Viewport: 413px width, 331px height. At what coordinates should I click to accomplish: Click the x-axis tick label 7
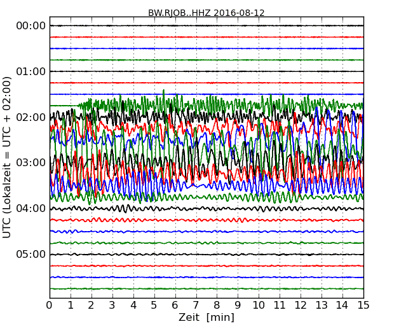[196, 306]
